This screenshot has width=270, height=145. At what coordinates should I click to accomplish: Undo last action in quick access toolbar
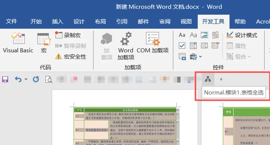pos(18,79)
